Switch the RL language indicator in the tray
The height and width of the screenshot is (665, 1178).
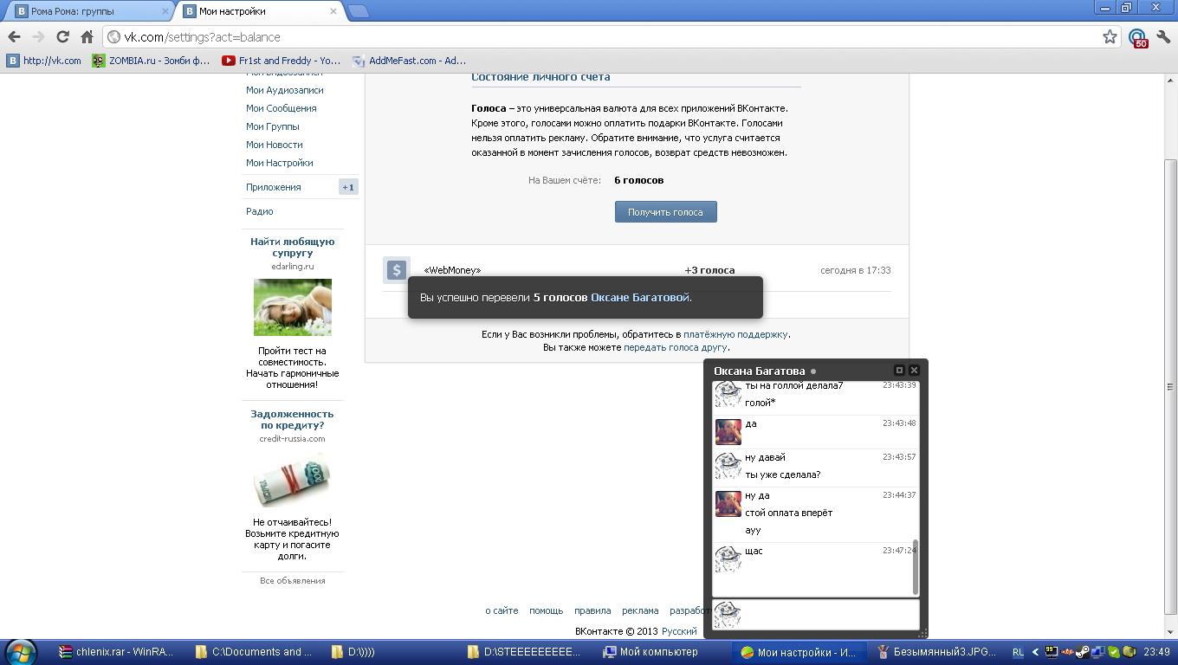[x=1018, y=652]
